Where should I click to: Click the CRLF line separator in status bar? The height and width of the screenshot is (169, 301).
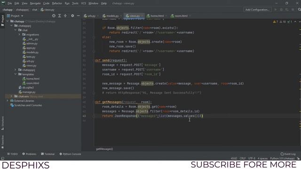point(243,159)
